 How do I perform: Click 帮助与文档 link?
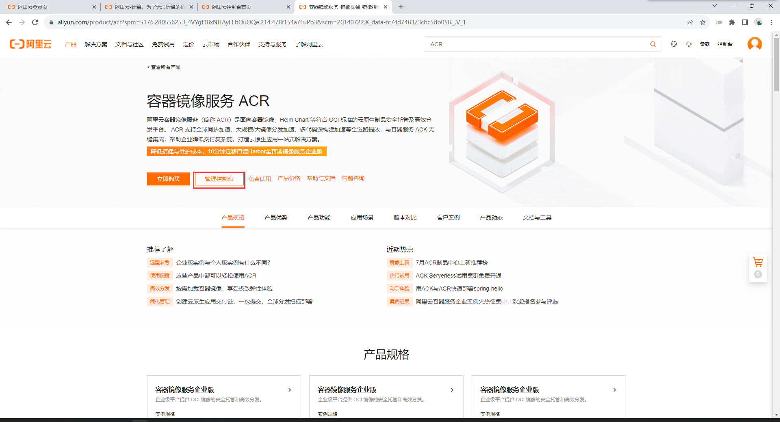(321, 178)
